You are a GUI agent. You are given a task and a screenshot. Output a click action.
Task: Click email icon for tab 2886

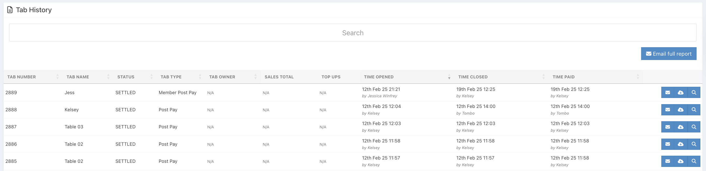[668, 144]
